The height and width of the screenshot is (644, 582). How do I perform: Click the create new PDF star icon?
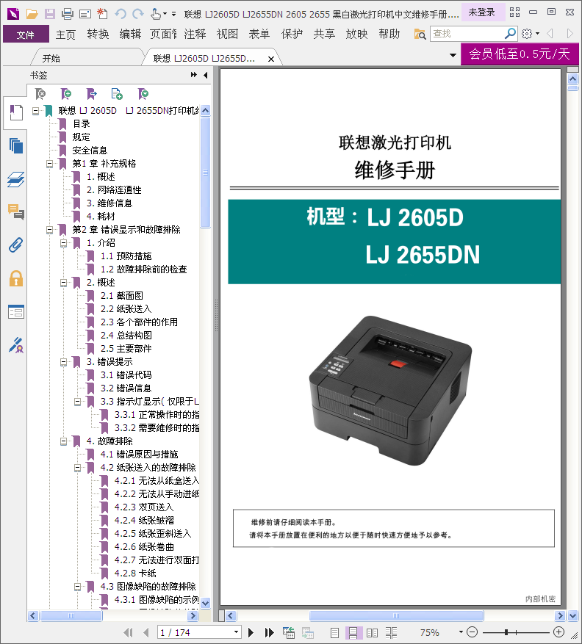(102, 14)
